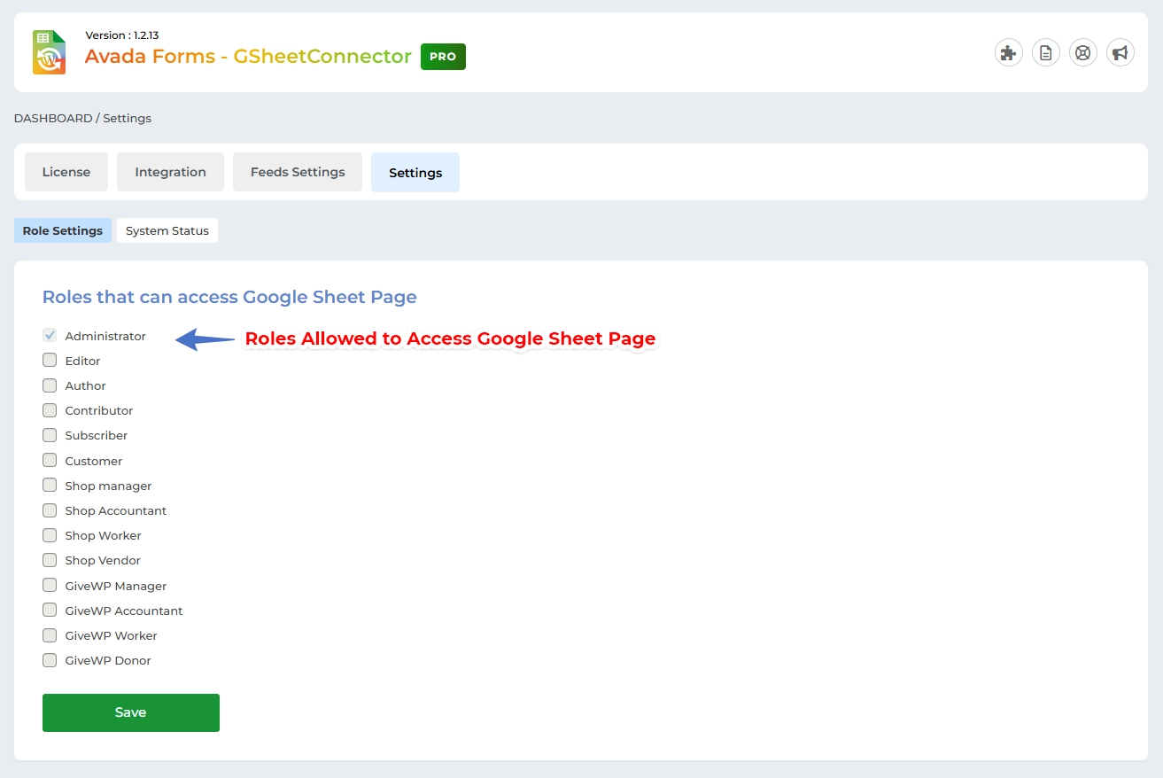This screenshot has width=1163, height=778.
Task: Go to the Feeds Settings tab
Action: 298,172
